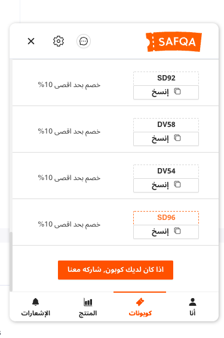This screenshot has height=338, width=224.
Task: Click the orange share-your-coupon button
Action: pos(115,270)
